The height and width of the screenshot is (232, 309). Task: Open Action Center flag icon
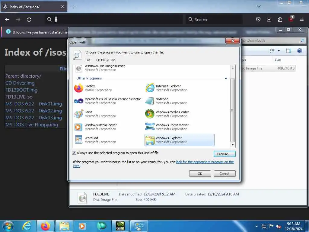(271, 226)
